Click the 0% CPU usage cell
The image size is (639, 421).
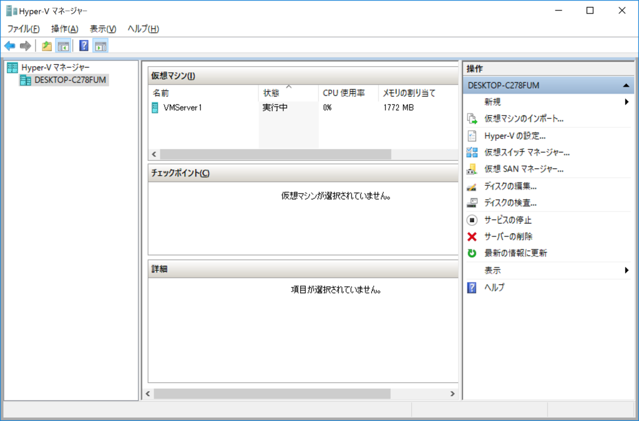[327, 108]
